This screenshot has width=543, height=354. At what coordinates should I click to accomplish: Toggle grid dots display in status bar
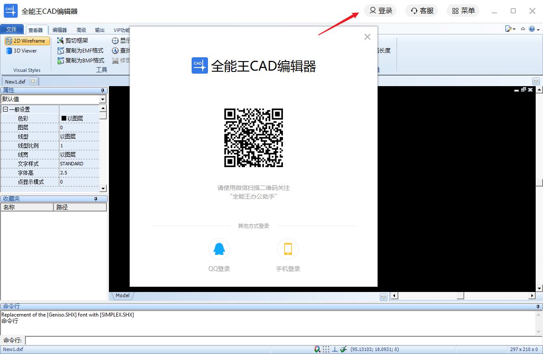click(326, 349)
